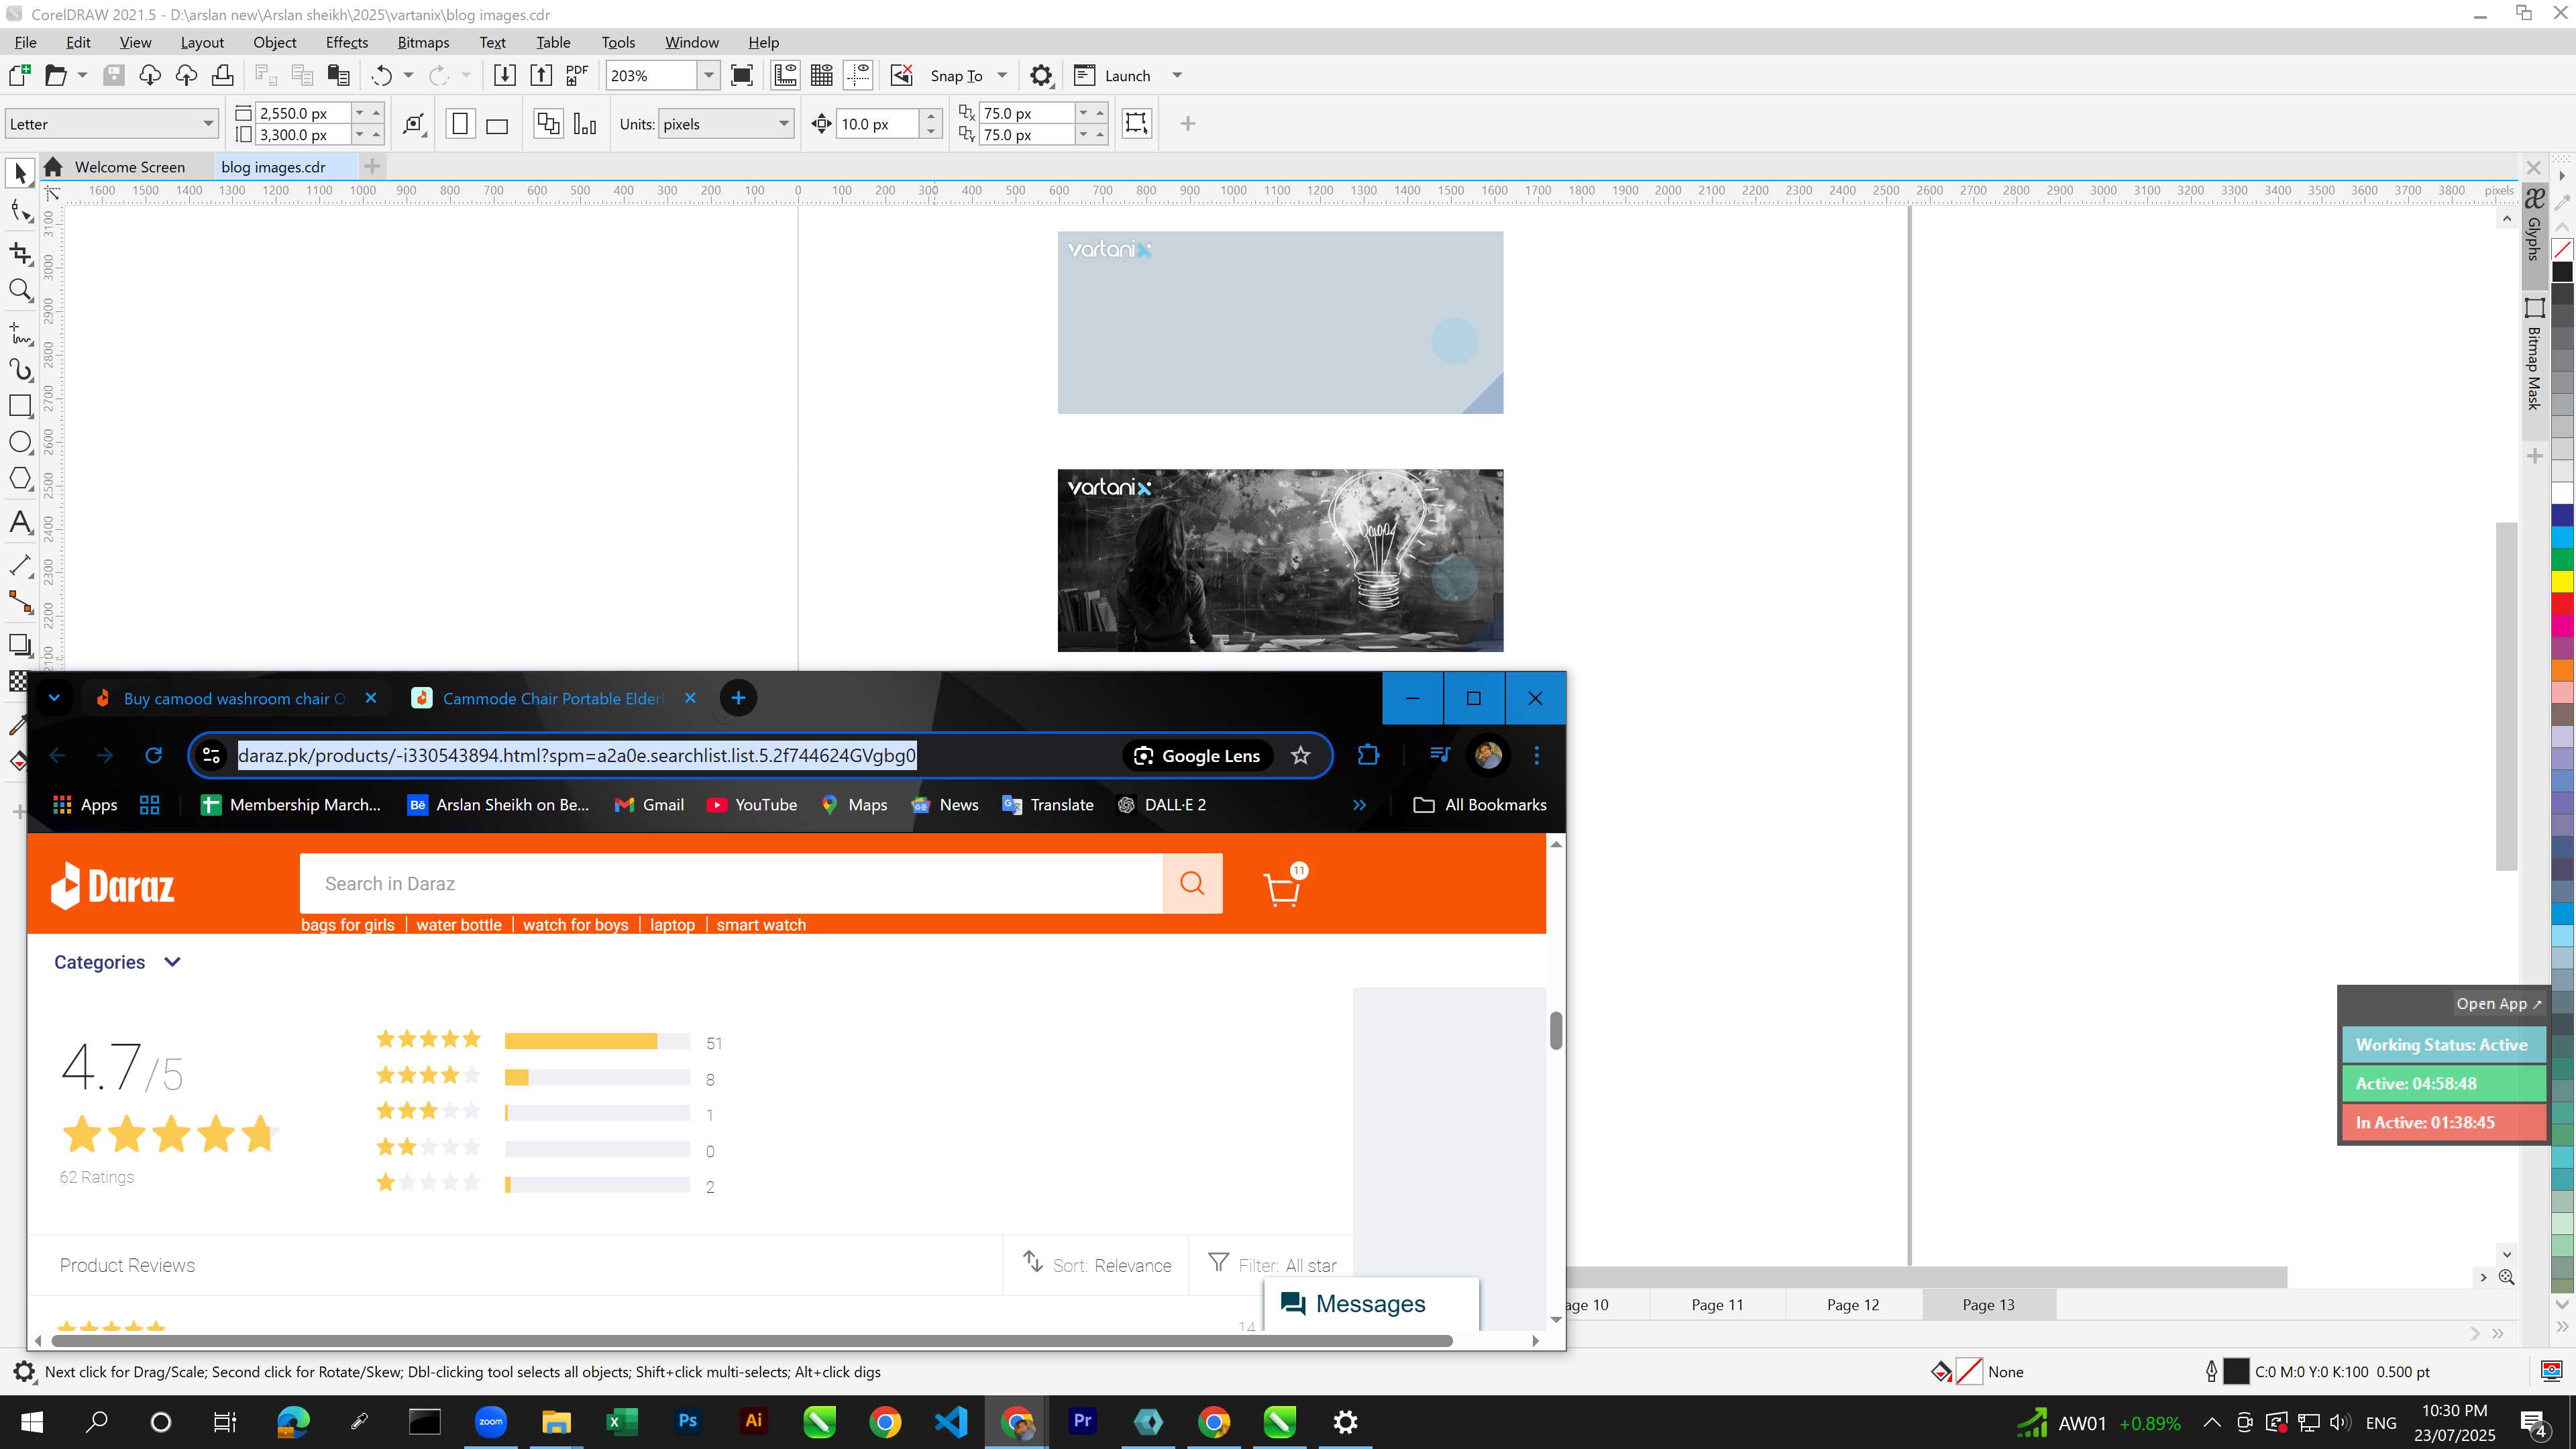Expand the Open file dropdown arrow
The height and width of the screenshot is (1449, 2576).
[82, 76]
